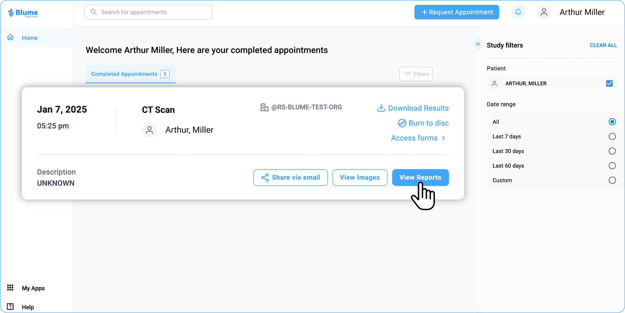Screen dimensions: 625x313
Task: Click the Help question mark icon
Action: 10,307
